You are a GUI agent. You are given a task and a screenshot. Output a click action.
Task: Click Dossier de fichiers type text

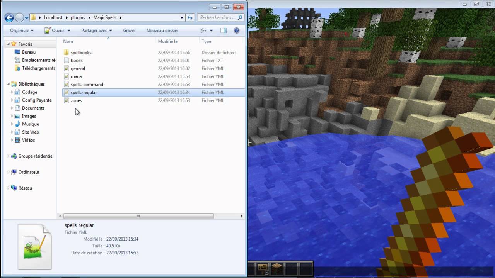(219, 53)
